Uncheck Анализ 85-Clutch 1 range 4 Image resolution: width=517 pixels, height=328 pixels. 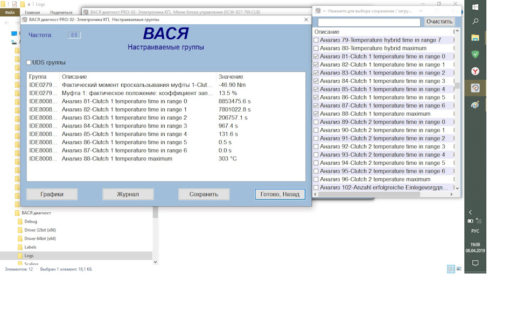316,89
